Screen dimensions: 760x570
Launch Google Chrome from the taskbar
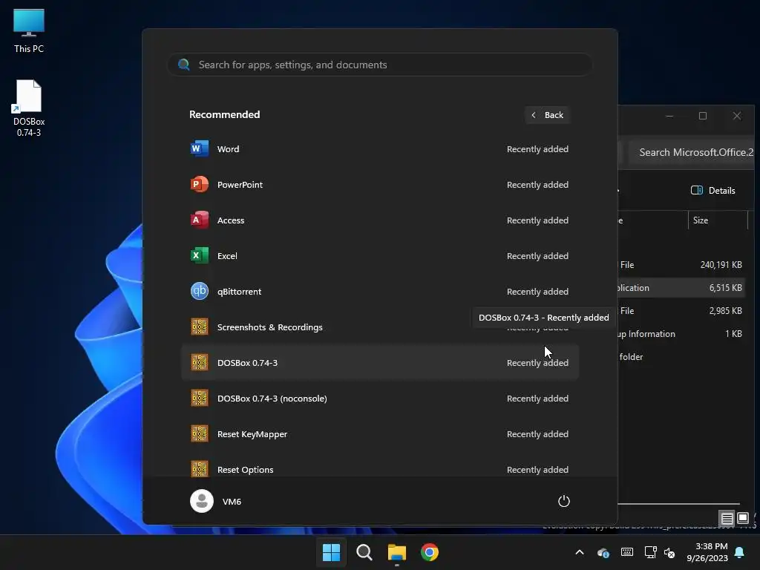430,552
